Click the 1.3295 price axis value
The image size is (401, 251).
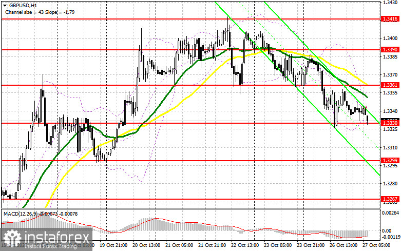pos(390,165)
